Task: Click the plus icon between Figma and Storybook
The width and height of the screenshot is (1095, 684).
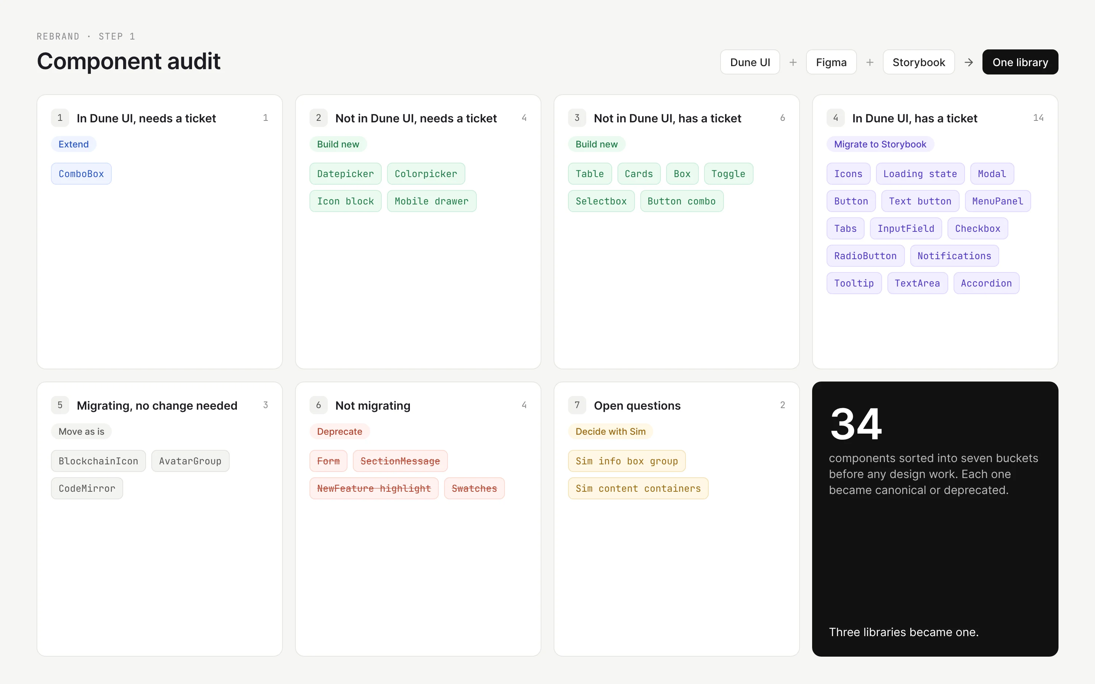Action: click(x=870, y=62)
